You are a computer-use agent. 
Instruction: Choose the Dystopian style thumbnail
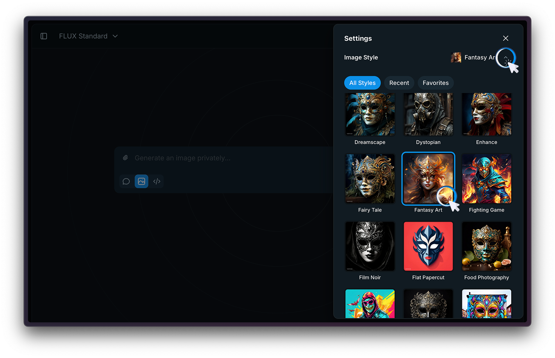[x=428, y=114]
